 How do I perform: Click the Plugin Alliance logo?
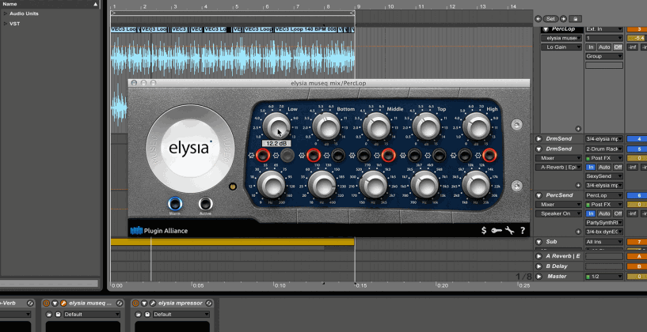159,231
